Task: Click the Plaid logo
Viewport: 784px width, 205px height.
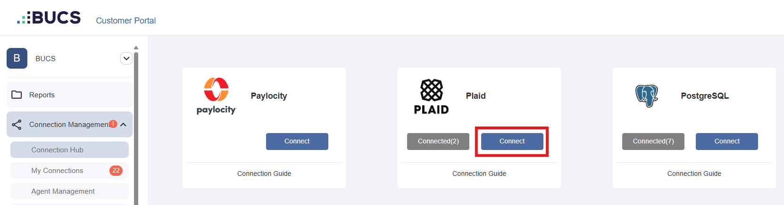Action: pyautogui.click(x=432, y=96)
